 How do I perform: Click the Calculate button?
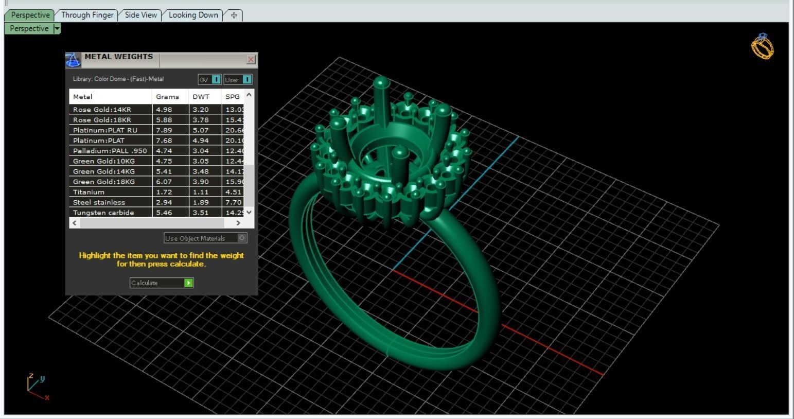162,283
